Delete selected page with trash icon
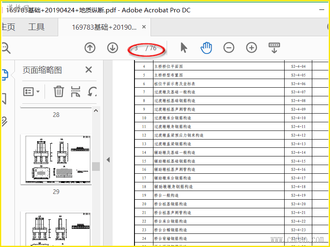Viewport: 330px width, 247px height. 59,91
